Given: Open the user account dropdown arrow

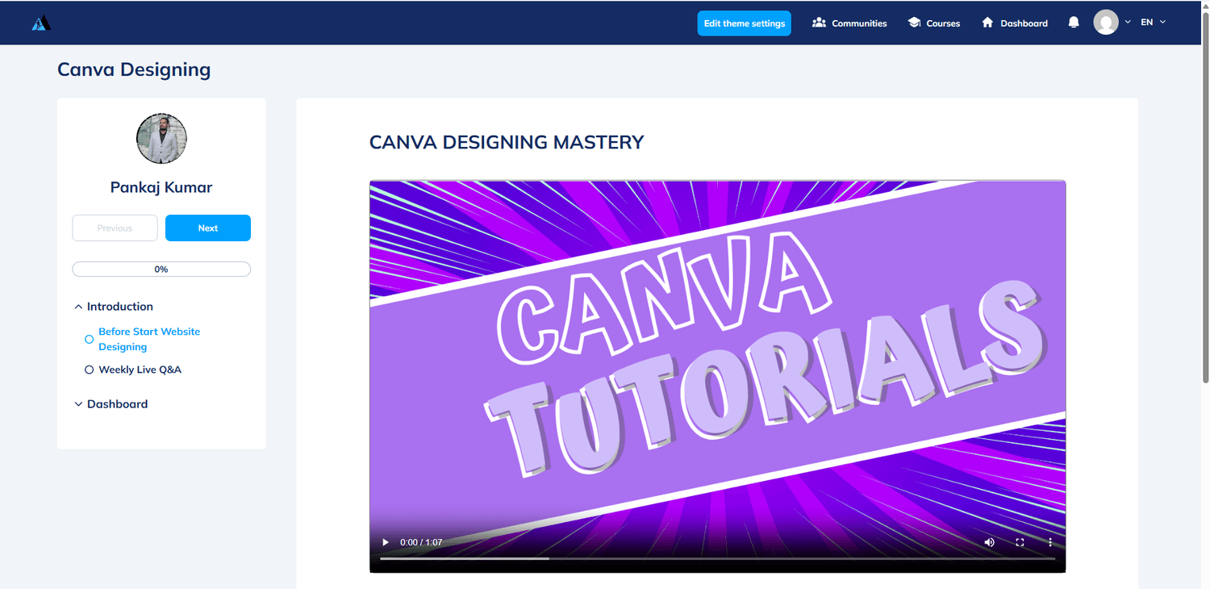Looking at the screenshot, I should click(x=1128, y=23).
